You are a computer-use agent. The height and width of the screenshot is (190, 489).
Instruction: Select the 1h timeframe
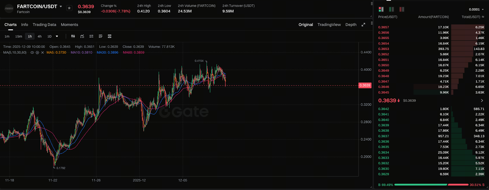30,36
